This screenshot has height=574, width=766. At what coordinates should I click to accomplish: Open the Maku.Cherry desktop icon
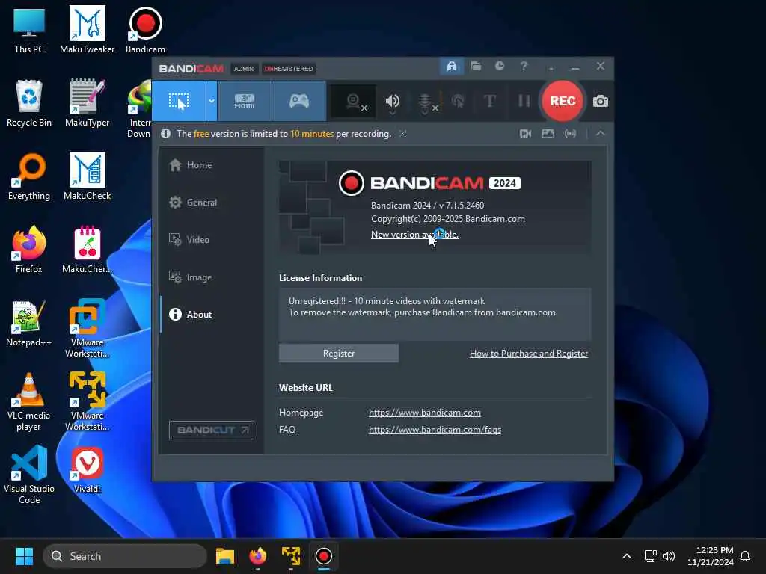(x=87, y=250)
